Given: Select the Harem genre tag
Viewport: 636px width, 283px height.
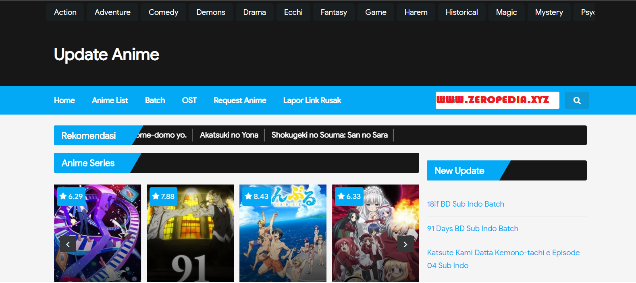Looking at the screenshot, I should click(416, 12).
